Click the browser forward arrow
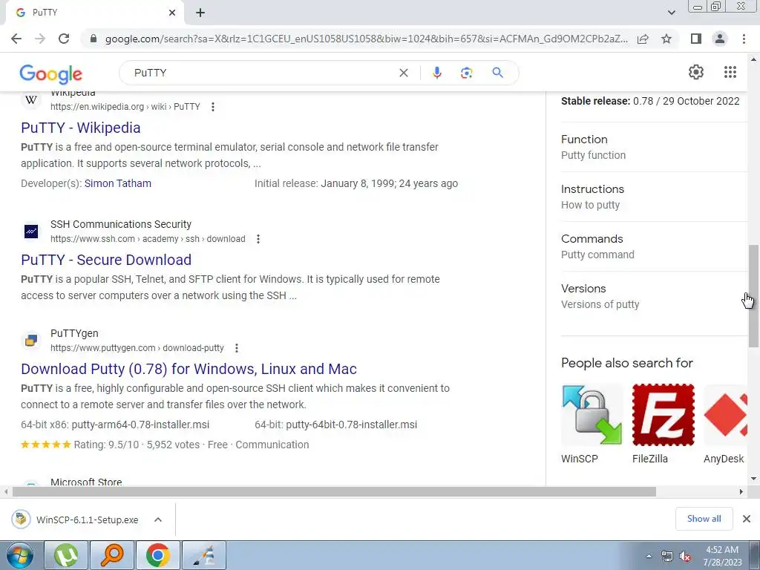 (x=40, y=39)
